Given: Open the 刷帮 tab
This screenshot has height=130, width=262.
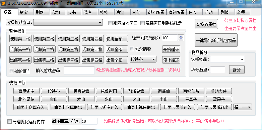Looking at the screenshot, I should point(42,12).
